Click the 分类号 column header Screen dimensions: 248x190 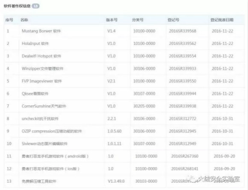138,20
